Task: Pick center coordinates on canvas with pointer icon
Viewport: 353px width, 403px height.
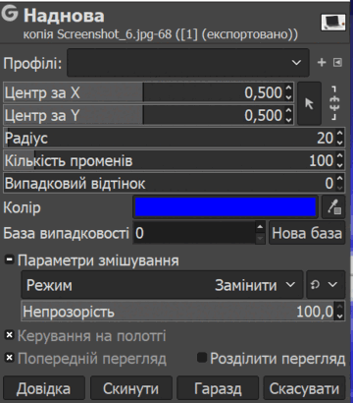Action: pyautogui.click(x=309, y=104)
